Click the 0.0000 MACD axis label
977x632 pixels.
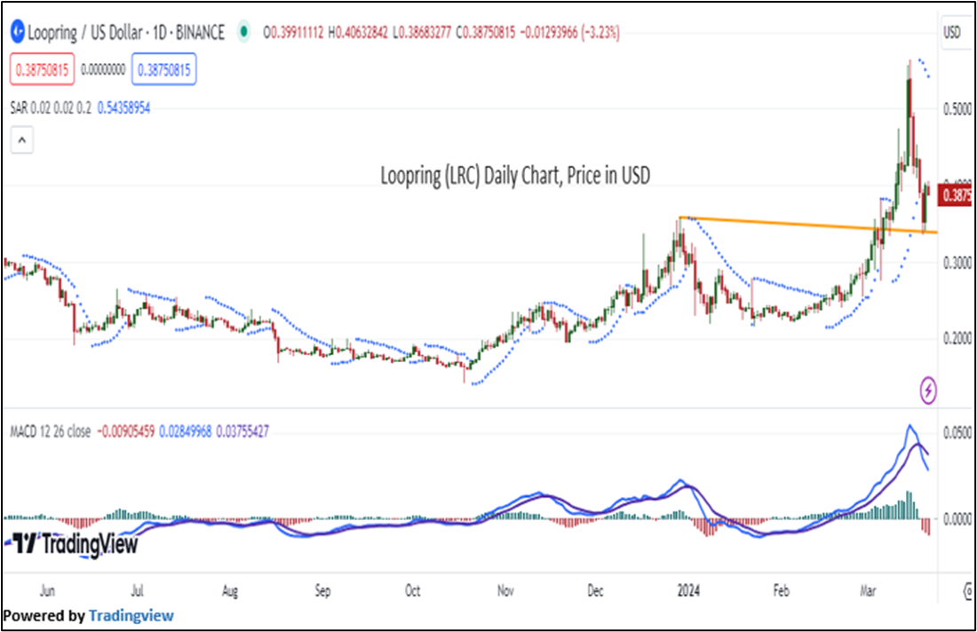(x=957, y=518)
